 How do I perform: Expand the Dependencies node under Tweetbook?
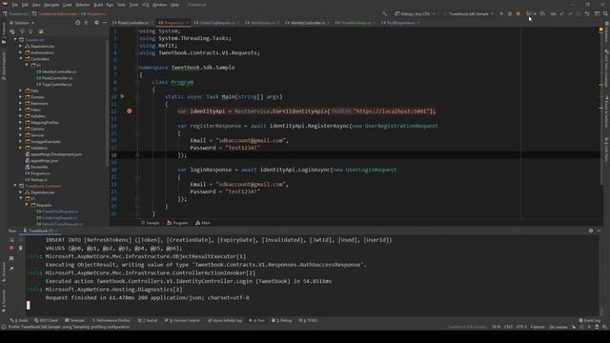[x=21, y=47]
